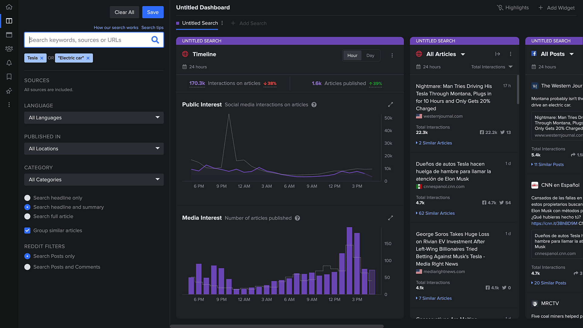This screenshot has height=328, width=583.
Task: Expand the Public Interest chart
Action: (x=390, y=104)
